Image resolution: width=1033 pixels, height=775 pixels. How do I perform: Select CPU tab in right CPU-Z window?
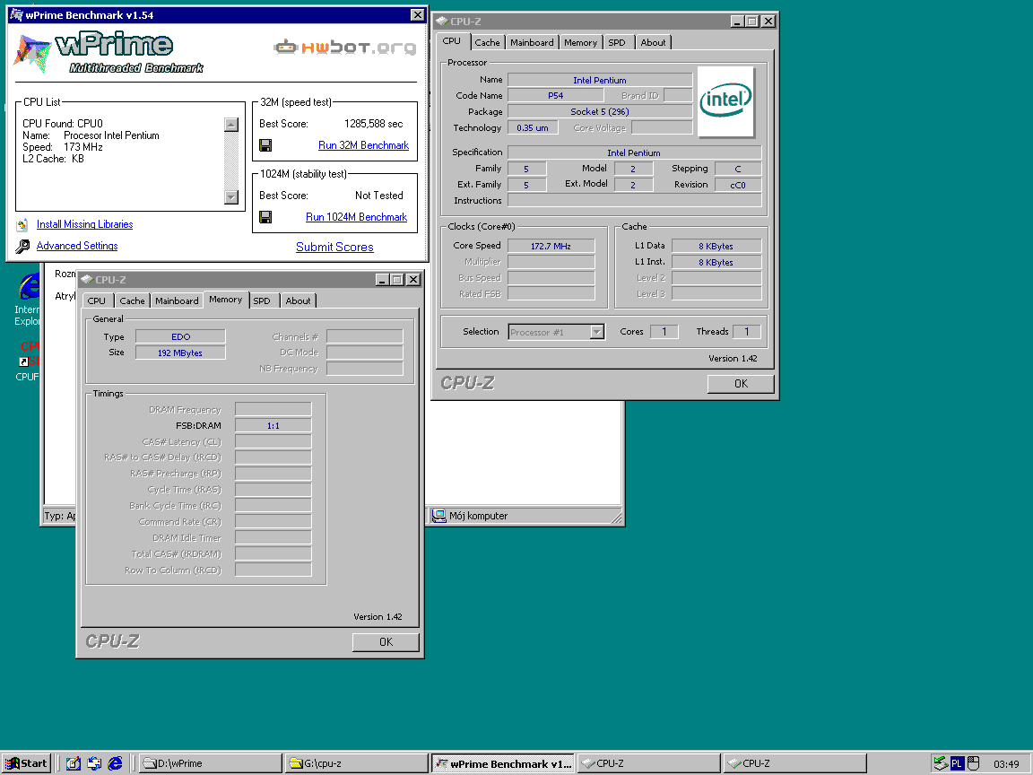pyautogui.click(x=452, y=41)
